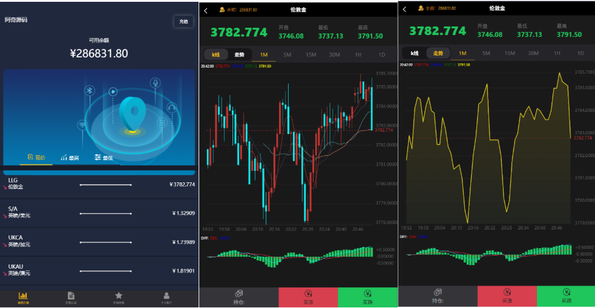Click the ¥1.32909 price value
The height and width of the screenshot is (308, 595).
183,213
